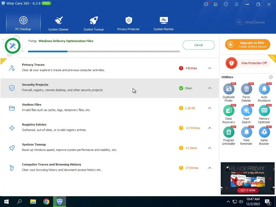Switch to the System Monitor tab
Viewport: 276px width, 207px height.
pos(164,23)
